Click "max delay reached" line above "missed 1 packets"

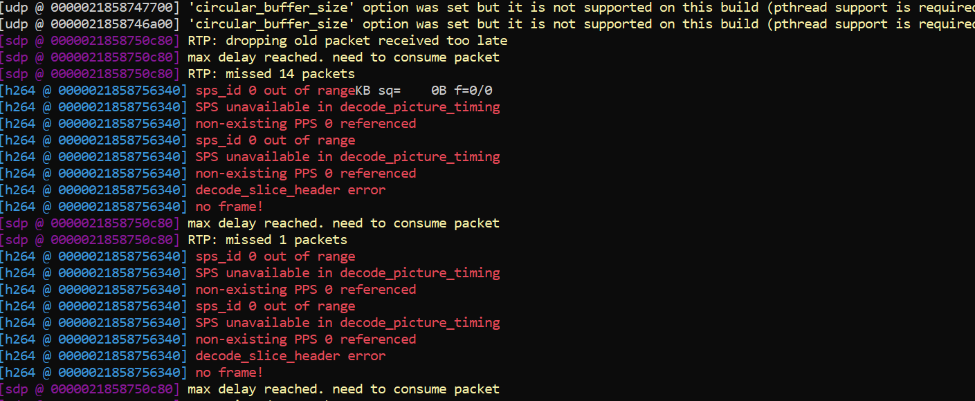tap(343, 223)
